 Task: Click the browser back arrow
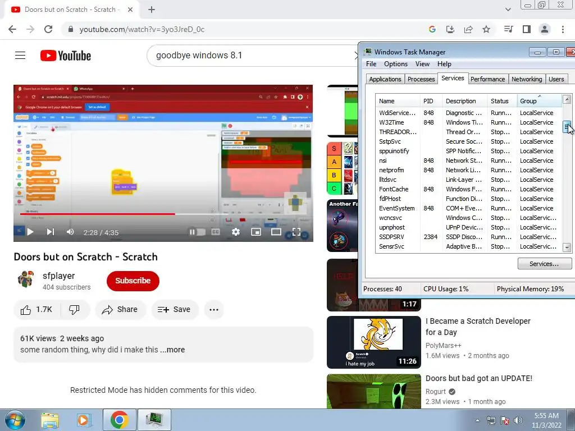pos(12,29)
